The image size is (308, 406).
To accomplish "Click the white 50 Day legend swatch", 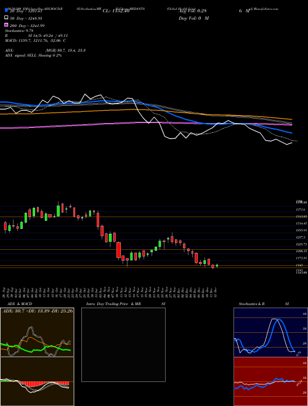I will point(6,18).
